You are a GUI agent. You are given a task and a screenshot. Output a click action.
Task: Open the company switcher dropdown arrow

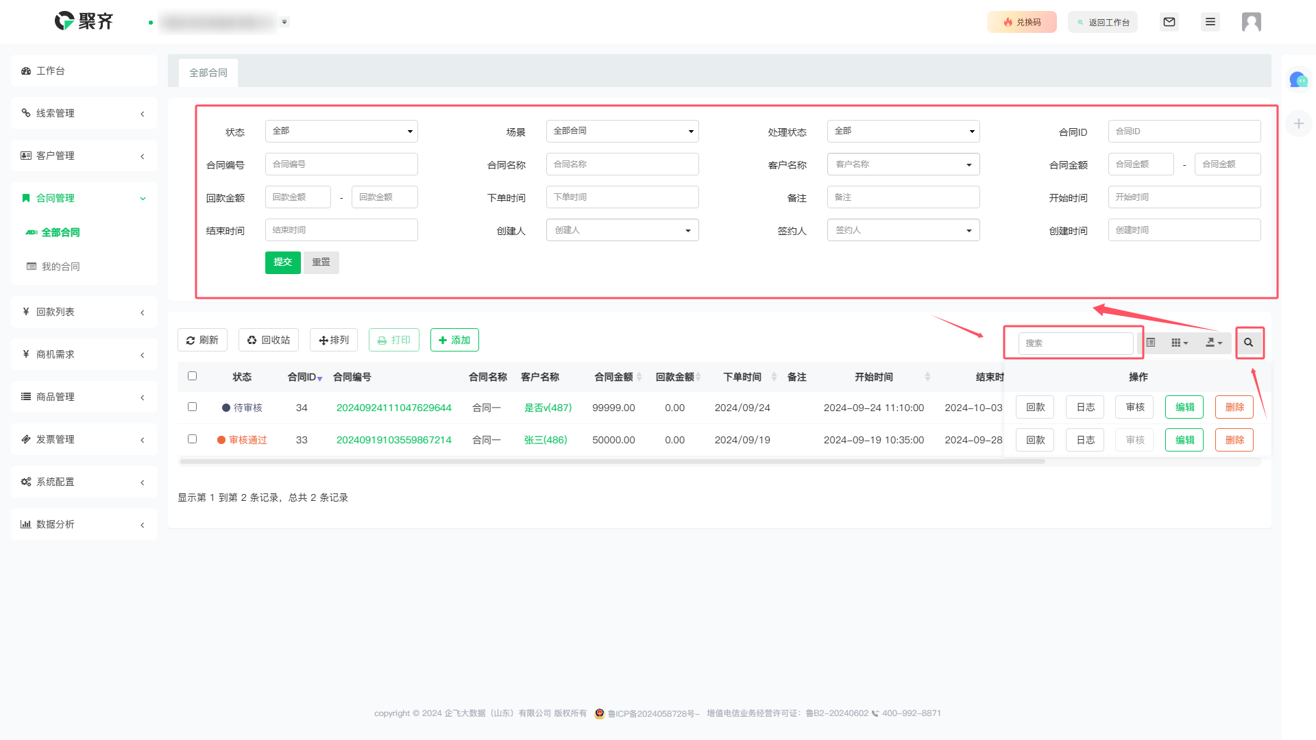tap(284, 22)
